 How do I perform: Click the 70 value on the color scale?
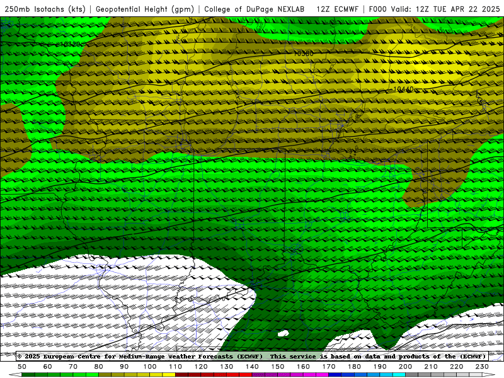[x=73, y=367]
